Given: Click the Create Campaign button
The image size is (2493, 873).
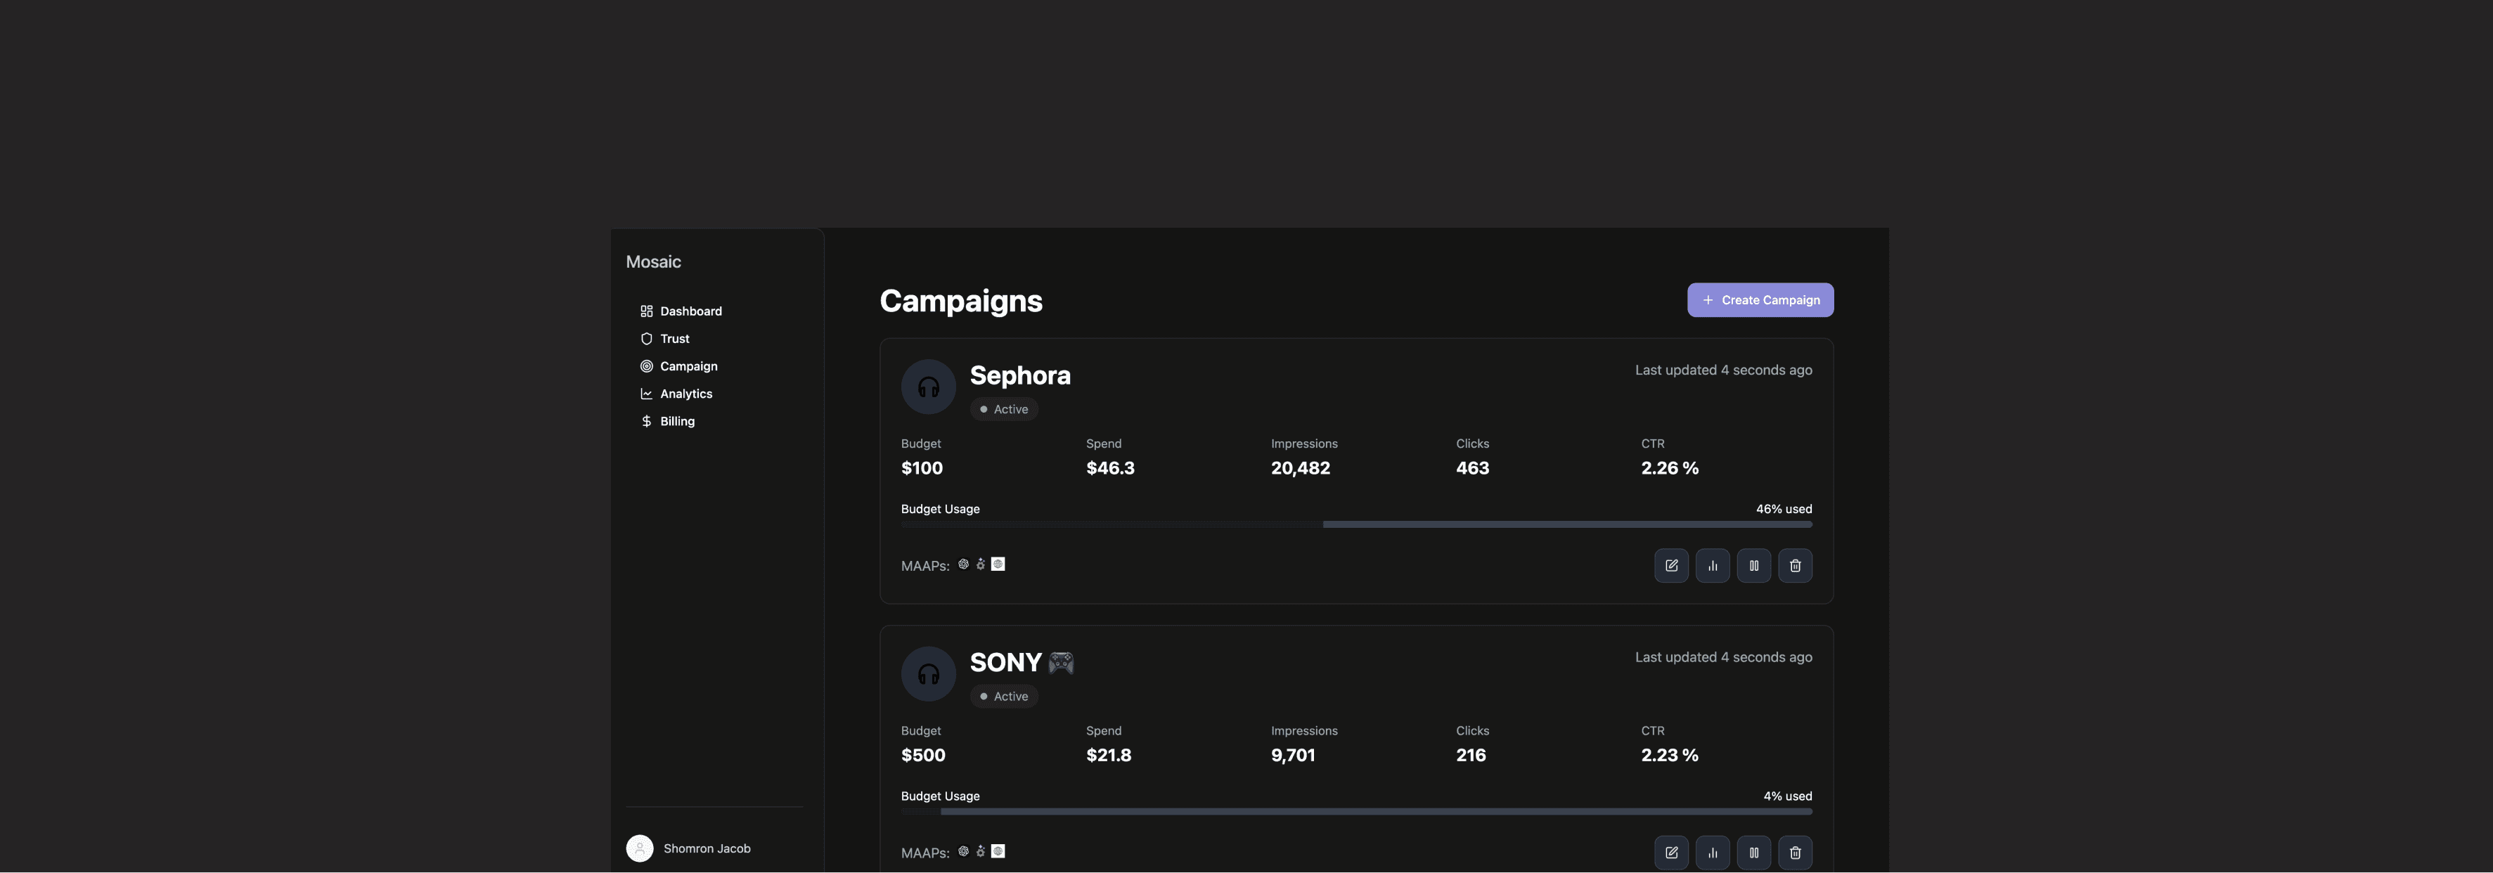Looking at the screenshot, I should pos(1760,300).
